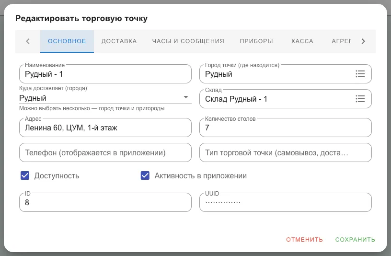
Task: Click the value Склад Рудный - 1
Action: tap(236, 99)
